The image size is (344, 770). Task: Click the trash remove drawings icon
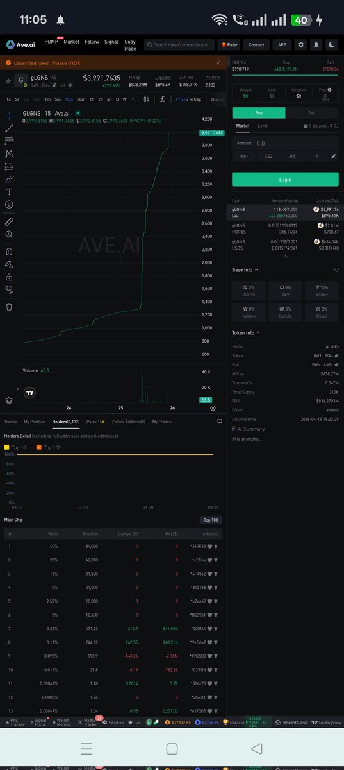[x=9, y=306]
